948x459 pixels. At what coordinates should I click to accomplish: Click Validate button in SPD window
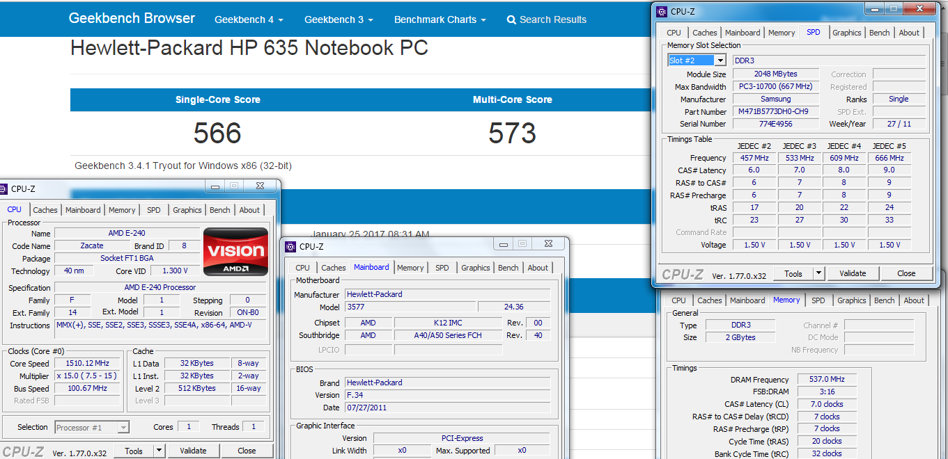click(853, 273)
